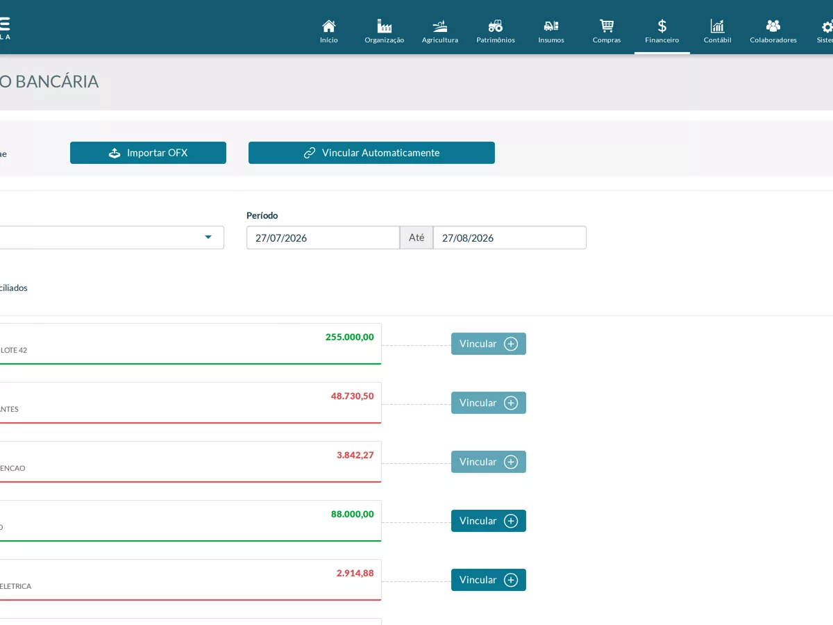Click Vincular beside the 88.000,00 entry
833x625 pixels.
click(489, 521)
